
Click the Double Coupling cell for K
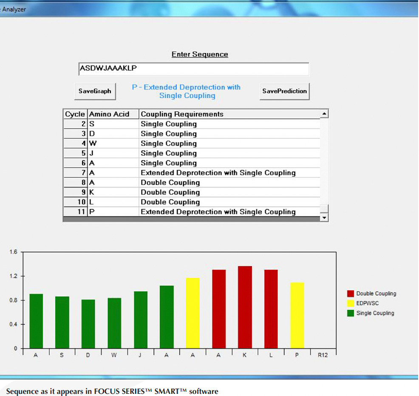(170, 192)
